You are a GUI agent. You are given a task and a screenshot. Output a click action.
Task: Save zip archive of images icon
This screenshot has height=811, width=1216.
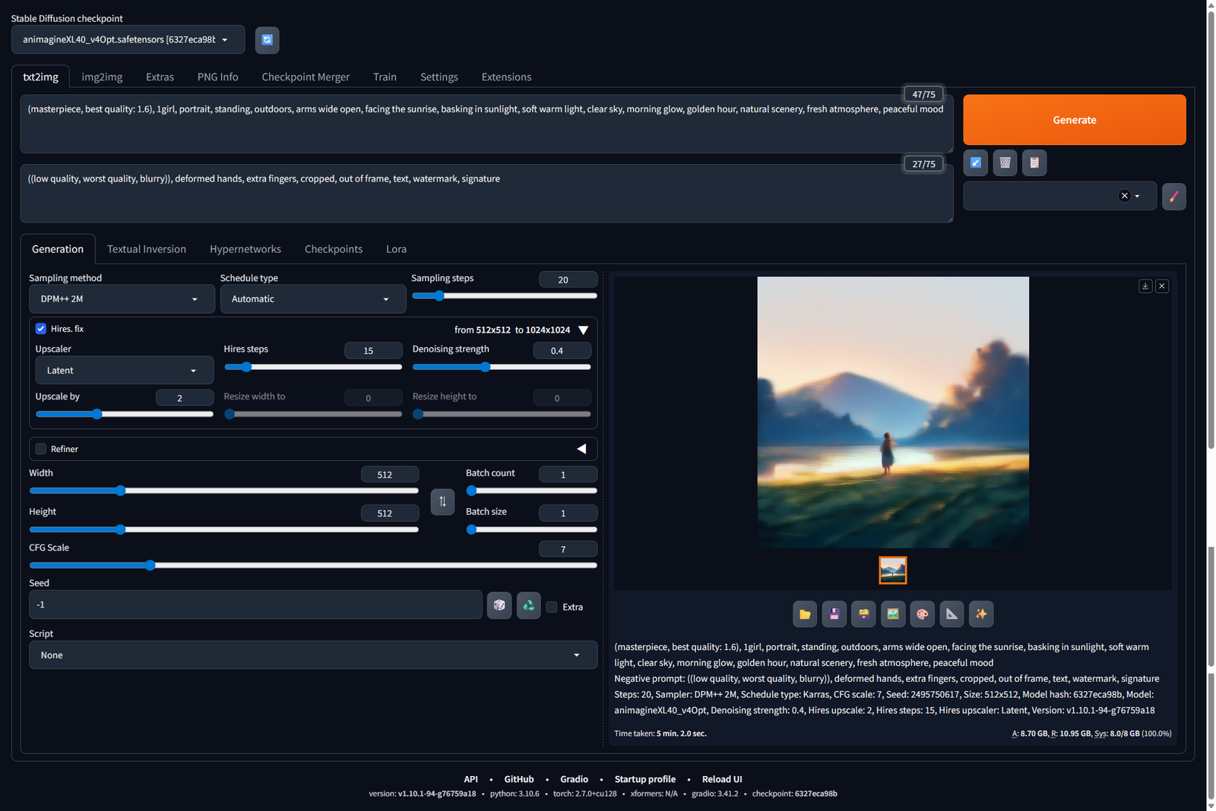click(x=863, y=614)
